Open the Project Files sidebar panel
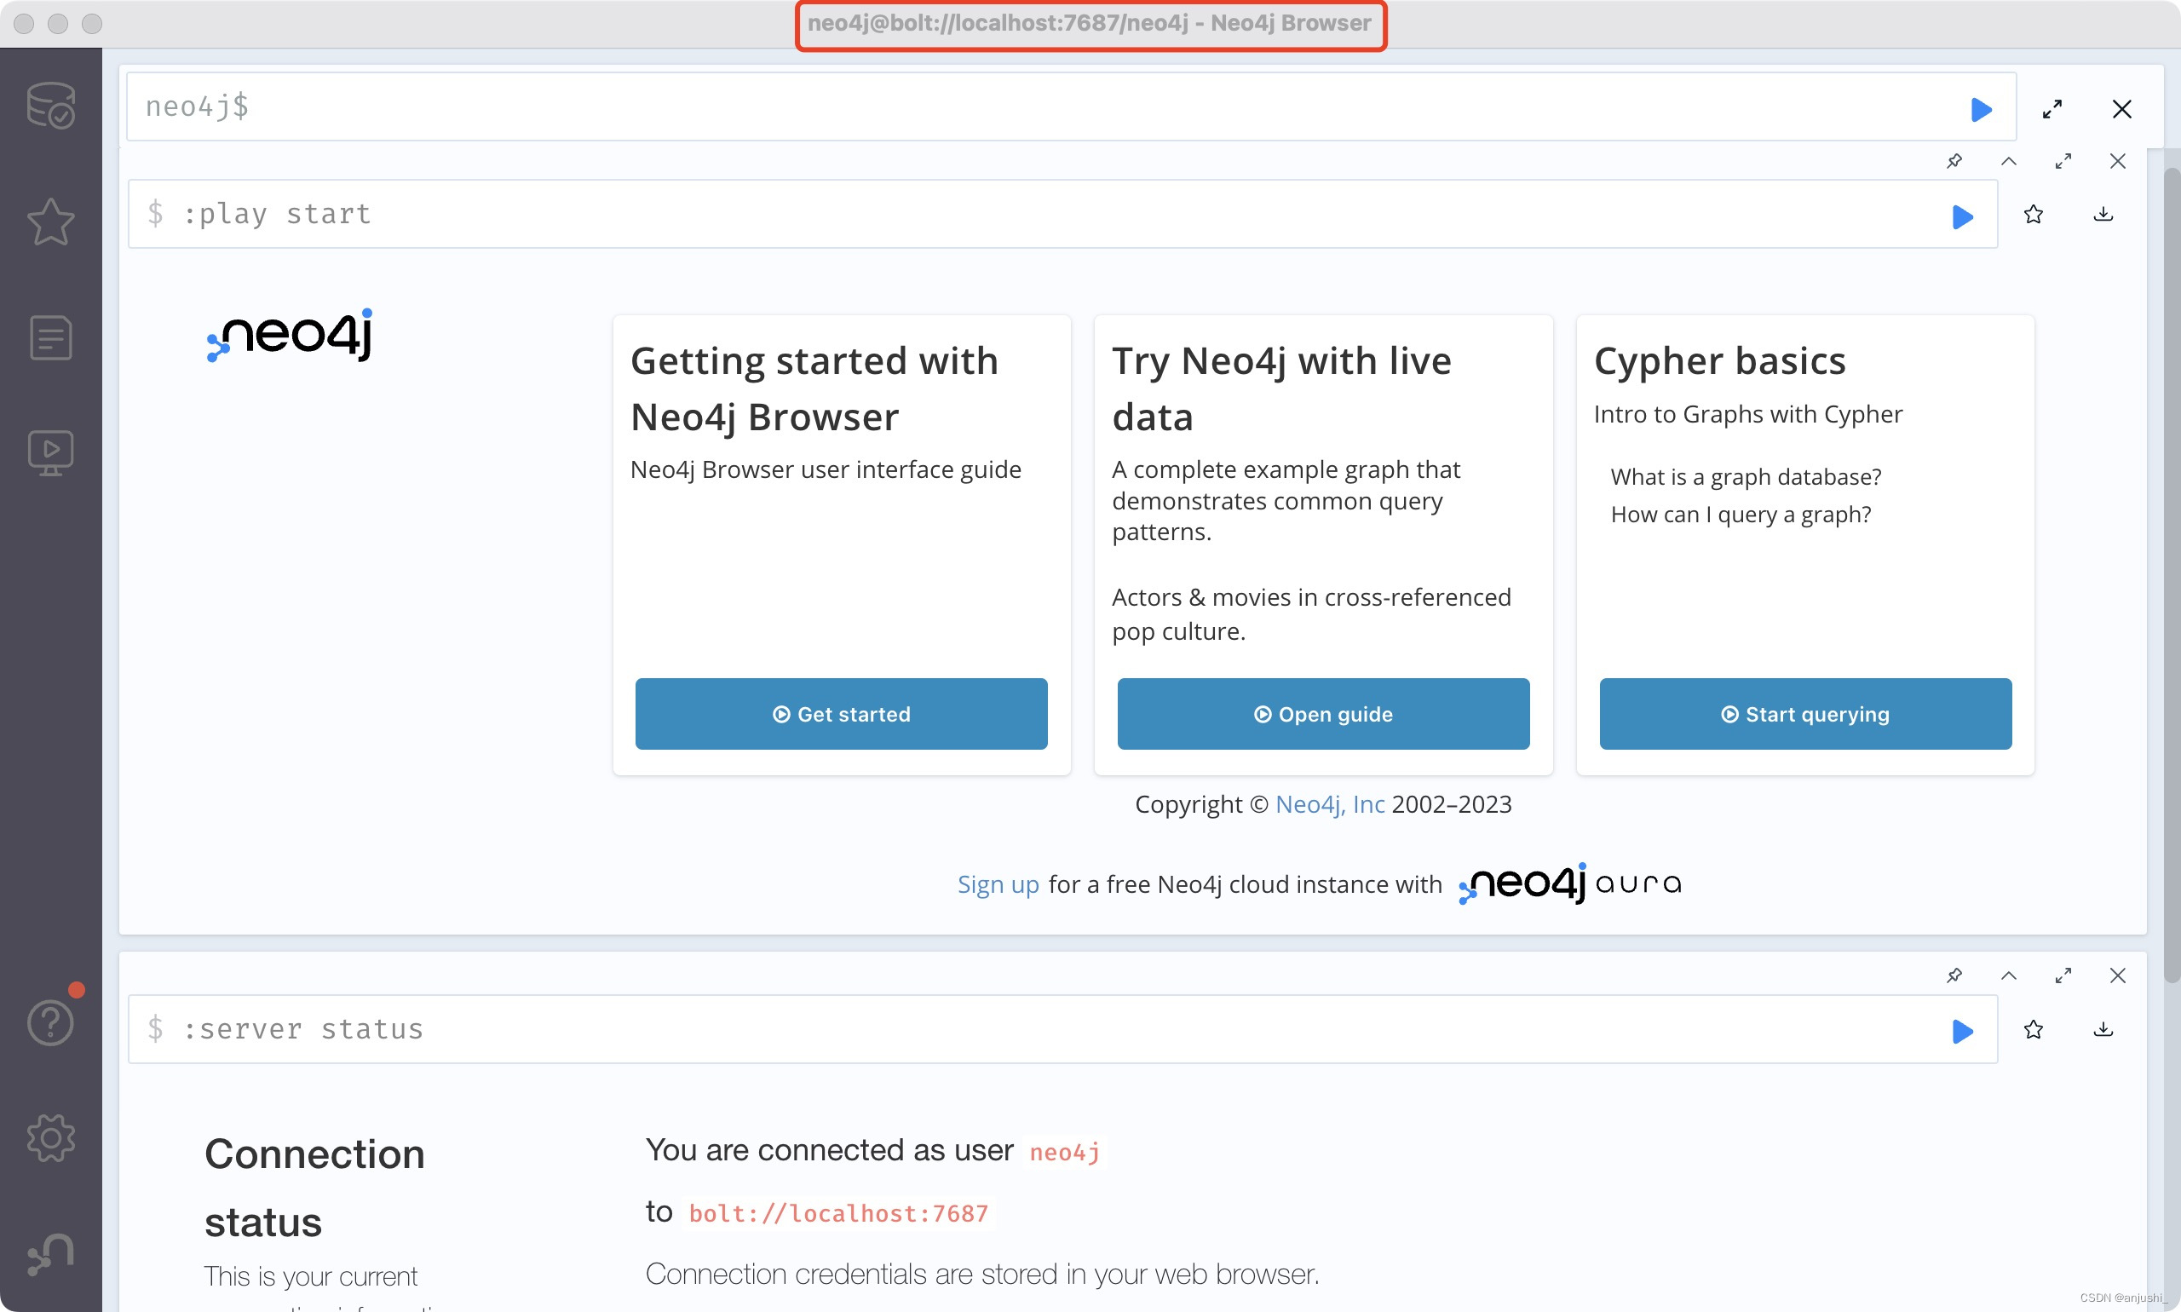The image size is (2181, 1312). pos(50,337)
